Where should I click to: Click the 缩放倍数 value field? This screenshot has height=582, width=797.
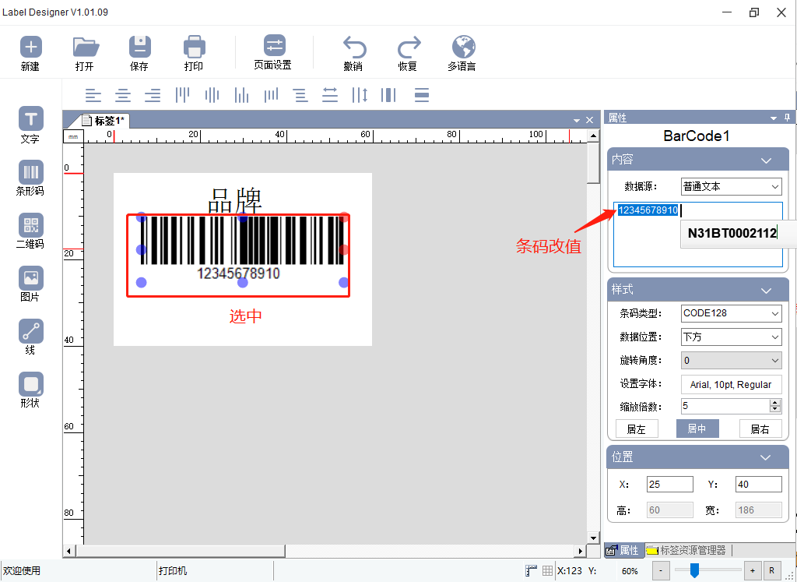coord(725,406)
